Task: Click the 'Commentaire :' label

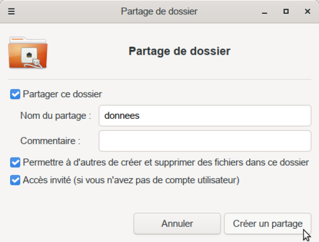Action: click(50, 141)
